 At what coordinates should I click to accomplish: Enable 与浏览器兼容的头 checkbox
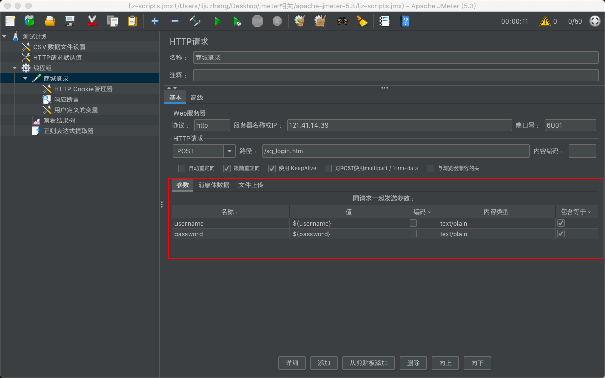(x=431, y=168)
